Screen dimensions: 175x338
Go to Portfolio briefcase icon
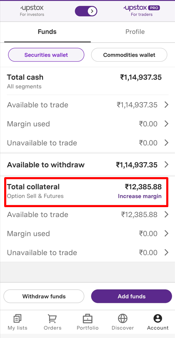(87, 318)
